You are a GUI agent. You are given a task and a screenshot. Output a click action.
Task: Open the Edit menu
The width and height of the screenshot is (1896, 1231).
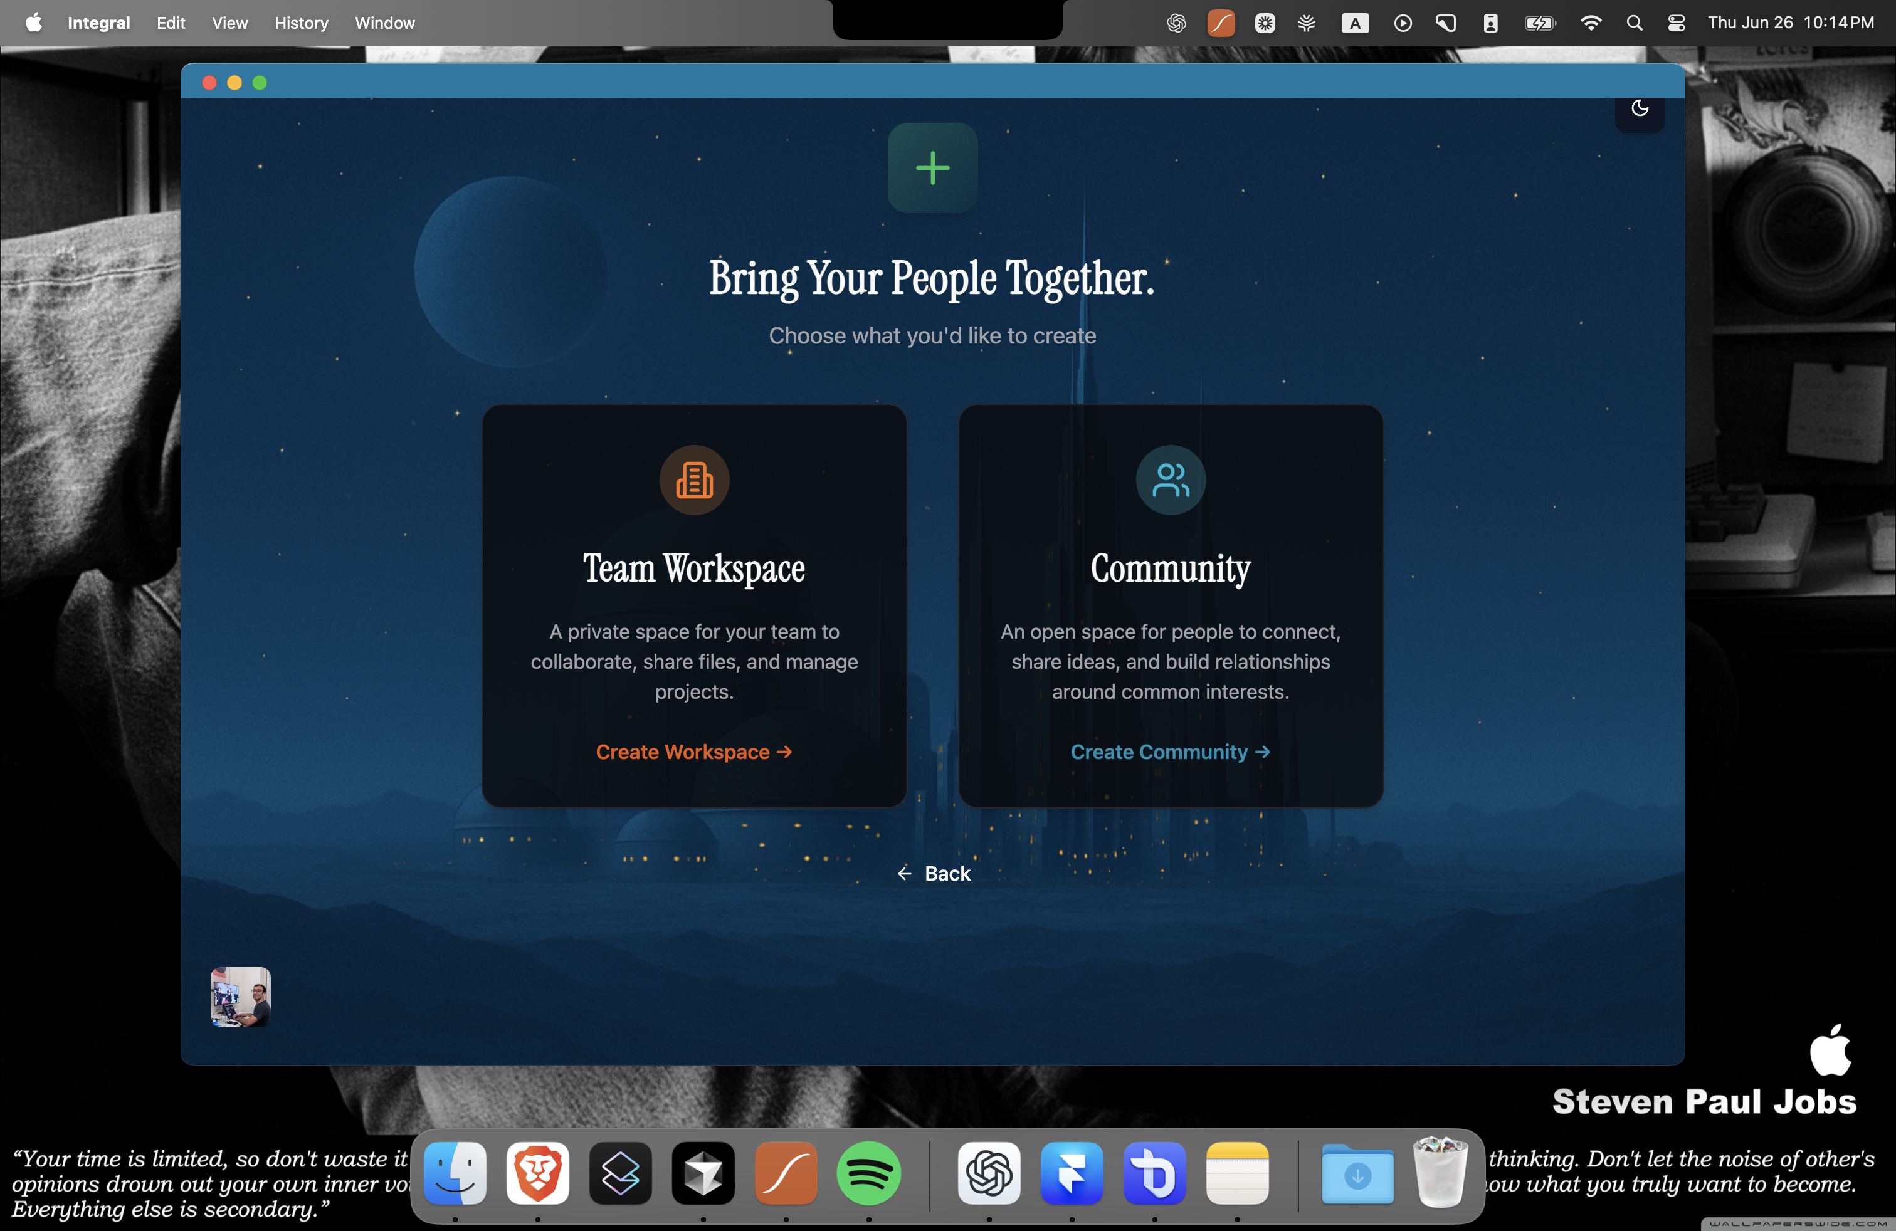click(x=171, y=23)
